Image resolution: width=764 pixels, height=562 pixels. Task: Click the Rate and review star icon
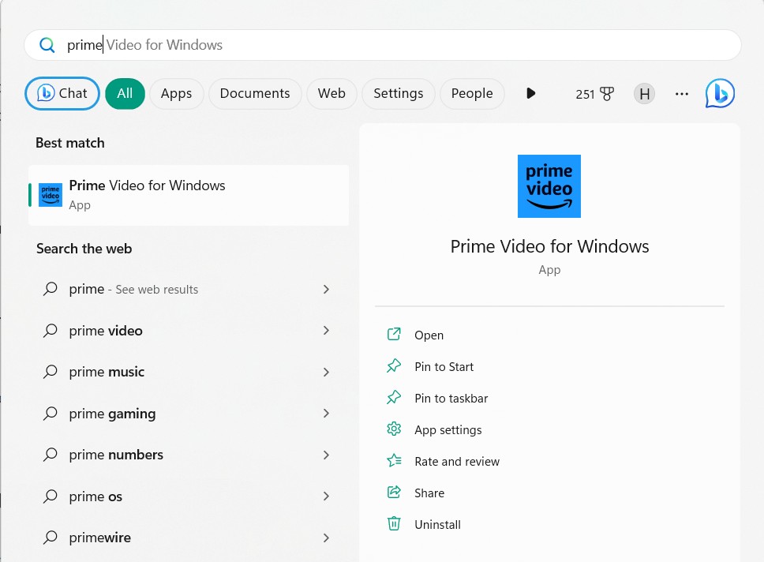click(x=394, y=461)
